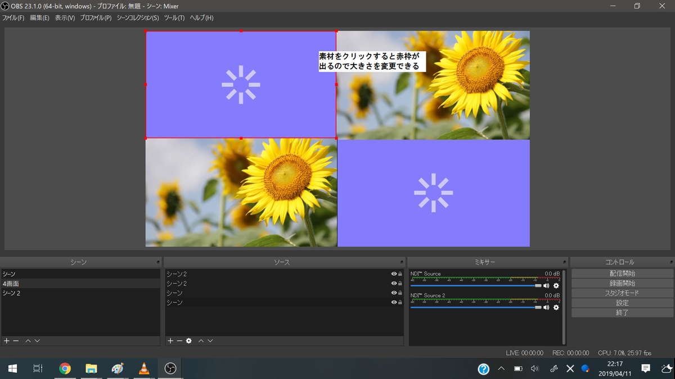Add a source with plus icon in ソース panel
The image size is (675, 379).
(170, 341)
